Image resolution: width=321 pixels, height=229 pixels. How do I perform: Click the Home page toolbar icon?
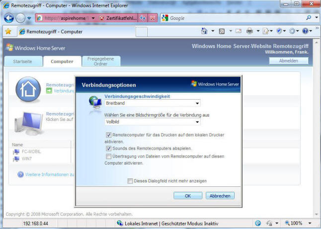coord(204,31)
